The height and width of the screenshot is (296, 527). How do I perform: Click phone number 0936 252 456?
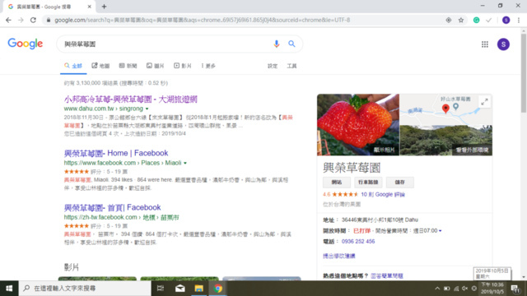(x=358, y=242)
